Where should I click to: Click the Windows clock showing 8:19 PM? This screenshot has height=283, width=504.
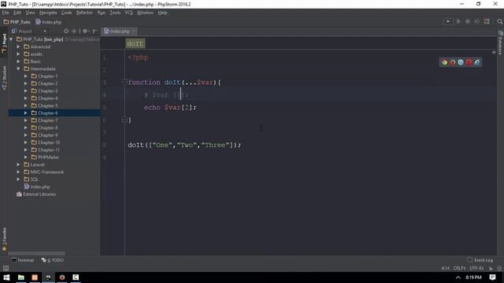[473, 277]
